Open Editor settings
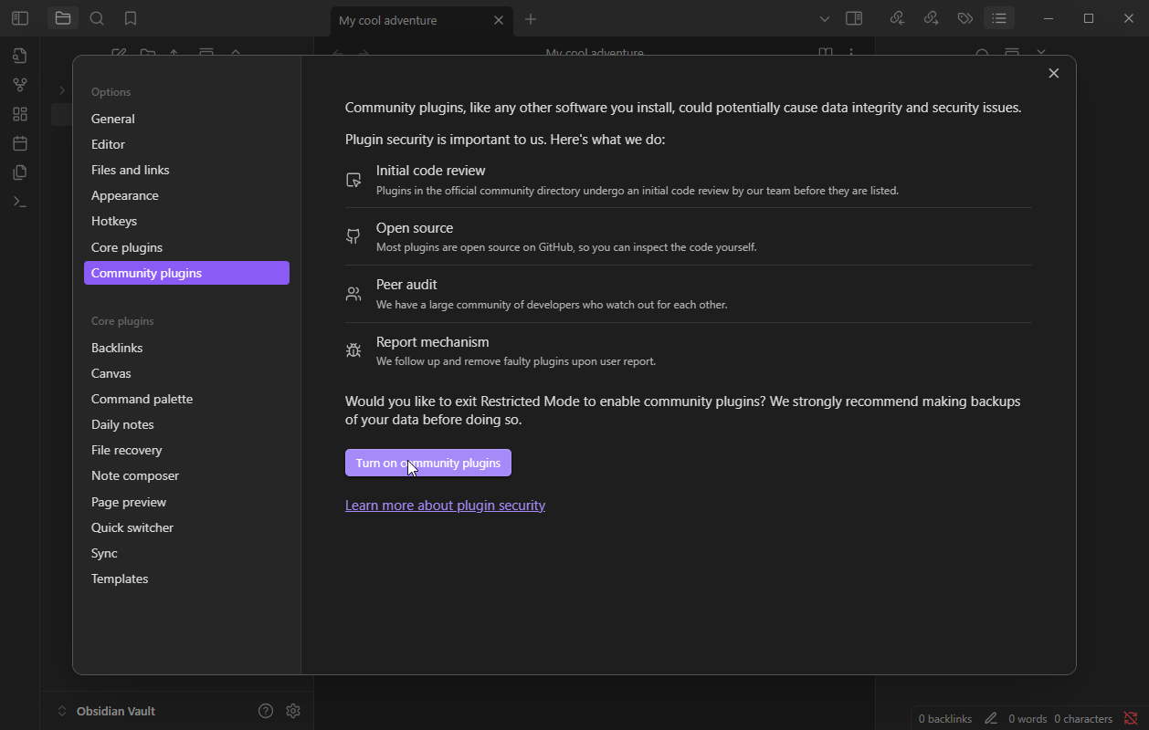Screen dimensions: 1149x730 click(186, 144)
